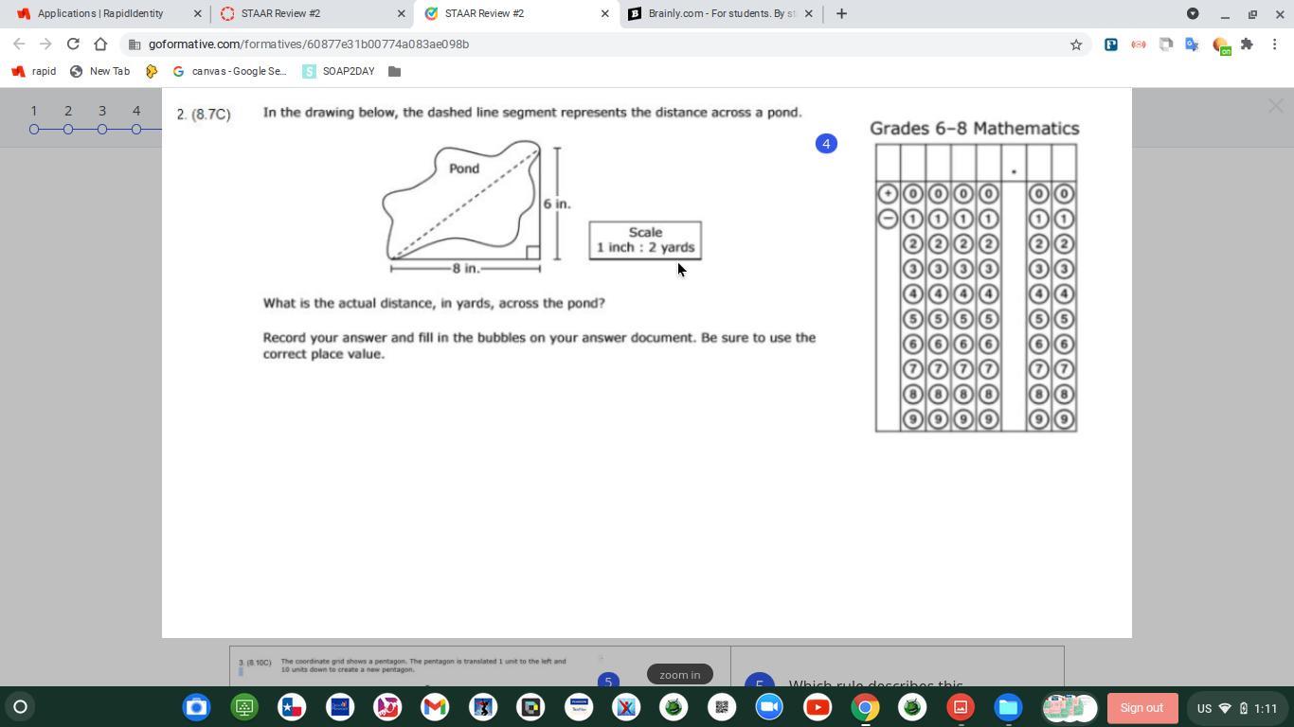The height and width of the screenshot is (727, 1294).
Task: Open the New Tab bookmark
Action: coord(99,71)
